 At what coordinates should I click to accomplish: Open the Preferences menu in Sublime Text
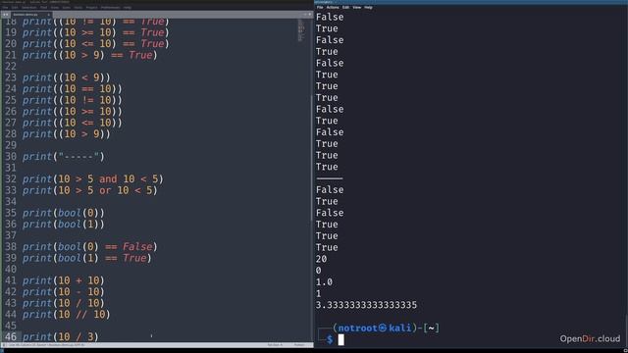click(x=110, y=7)
